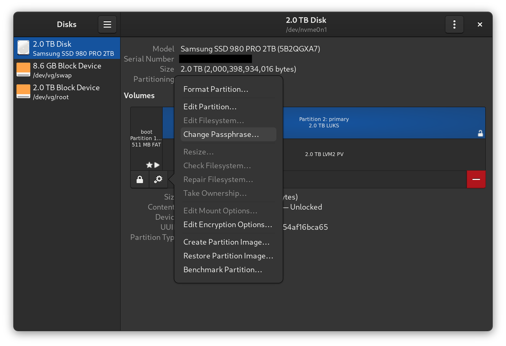
Task: Choose Create Partition Image
Action: point(226,242)
